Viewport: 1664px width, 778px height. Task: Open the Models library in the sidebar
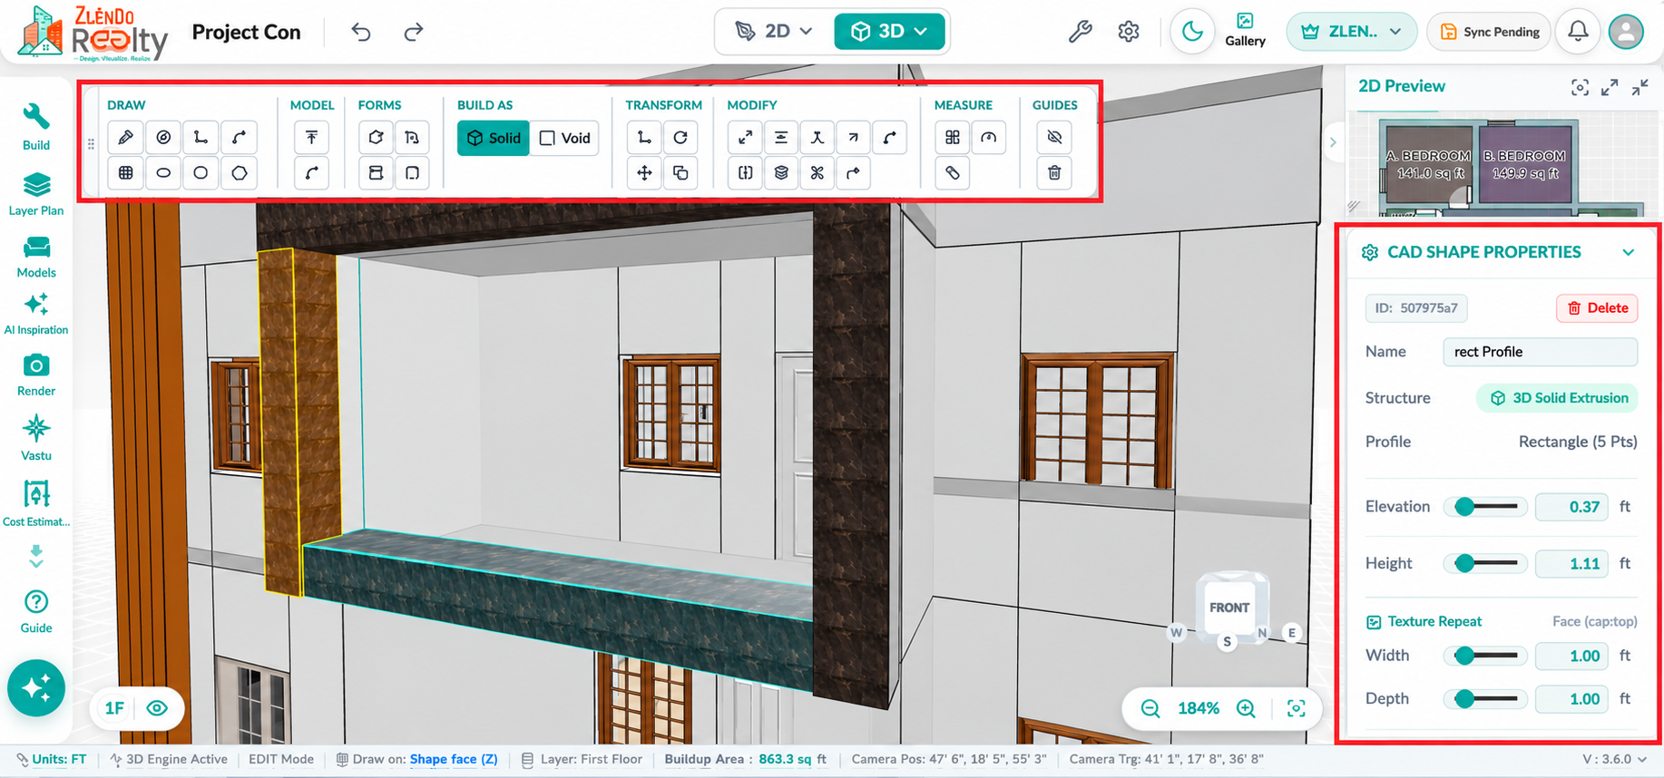pos(36,258)
